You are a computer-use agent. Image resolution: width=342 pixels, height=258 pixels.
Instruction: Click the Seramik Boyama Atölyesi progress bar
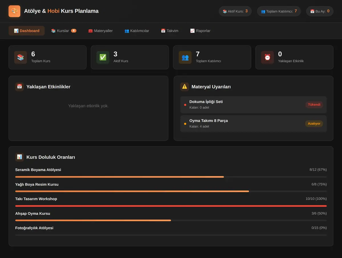(171, 177)
